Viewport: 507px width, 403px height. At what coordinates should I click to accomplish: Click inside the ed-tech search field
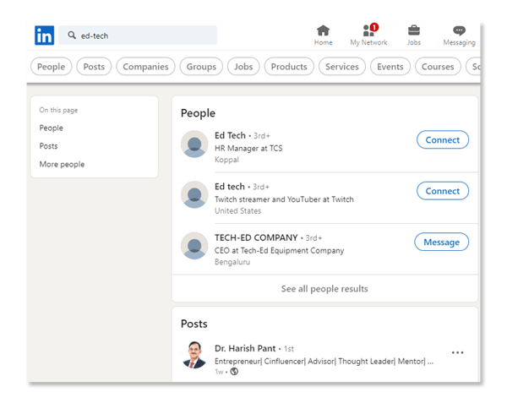[x=138, y=35]
